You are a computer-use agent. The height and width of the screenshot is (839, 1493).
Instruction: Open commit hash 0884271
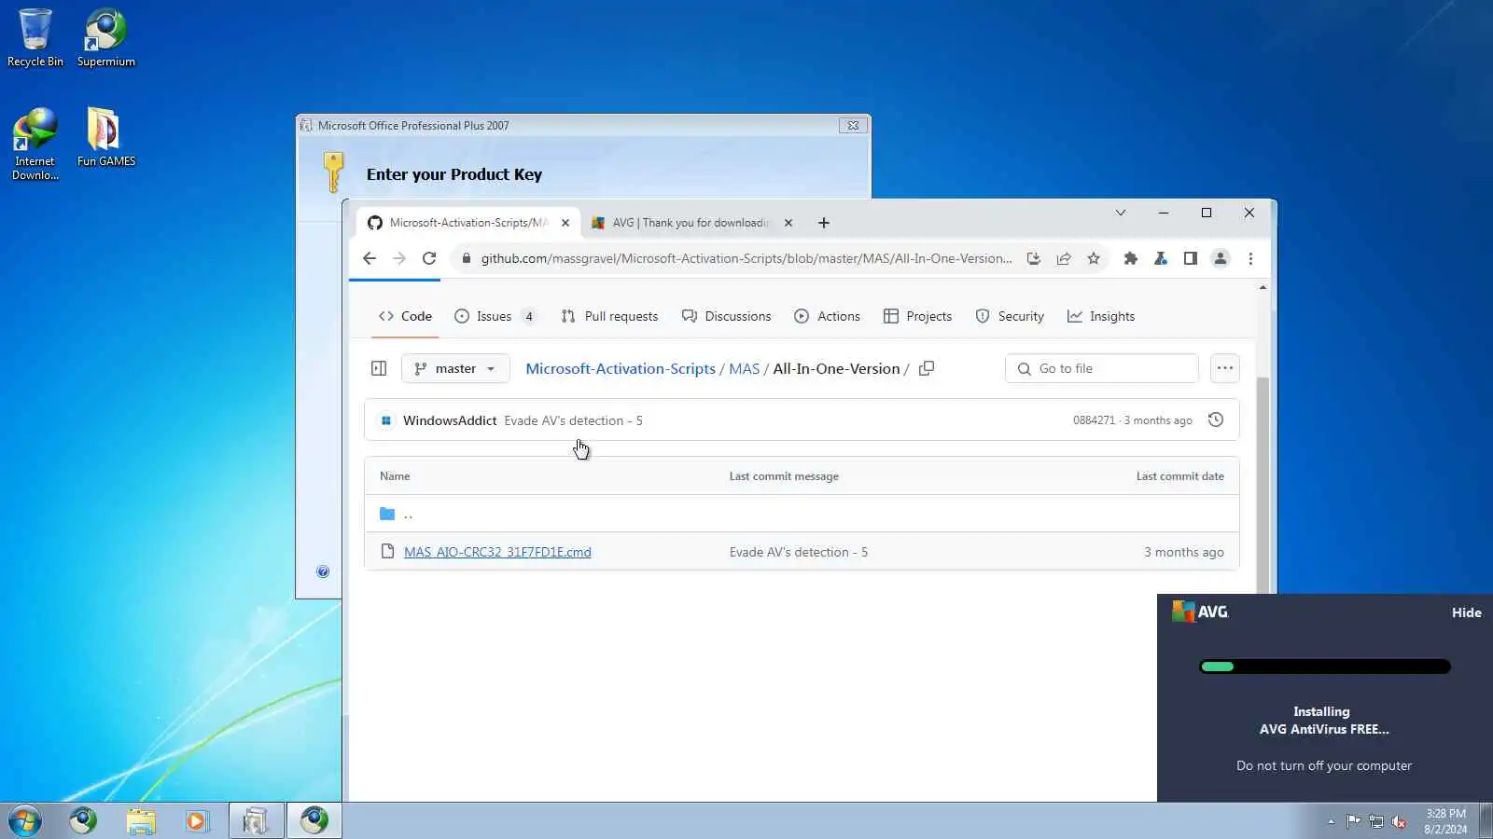coord(1094,420)
